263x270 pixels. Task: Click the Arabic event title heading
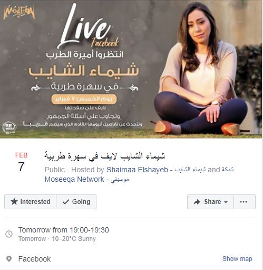point(105,156)
